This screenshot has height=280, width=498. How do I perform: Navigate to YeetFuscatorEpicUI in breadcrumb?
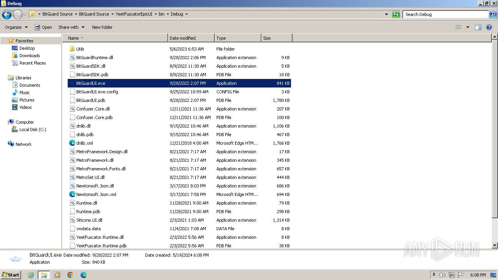tap(134, 14)
